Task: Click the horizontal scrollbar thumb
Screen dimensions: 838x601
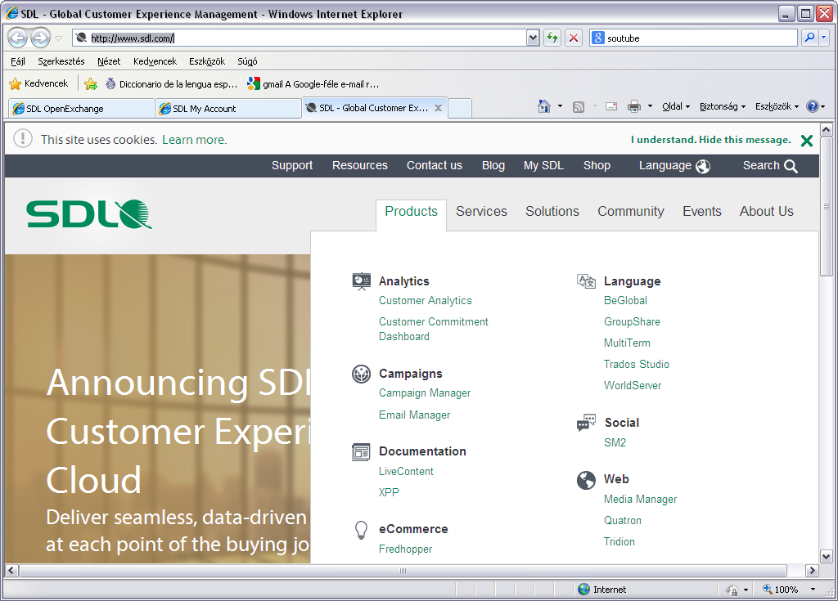Action: click(x=403, y=571)
